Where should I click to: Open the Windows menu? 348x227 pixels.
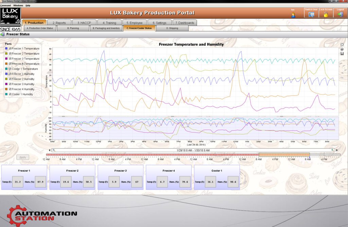coord(18,5)
